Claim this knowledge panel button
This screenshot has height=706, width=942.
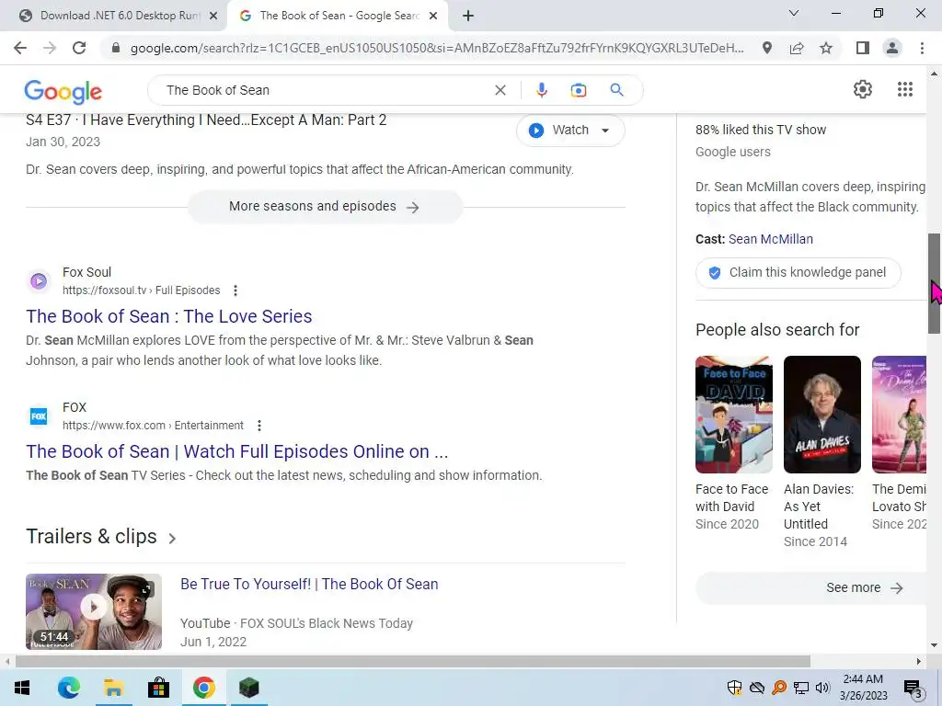click(798, 272)
